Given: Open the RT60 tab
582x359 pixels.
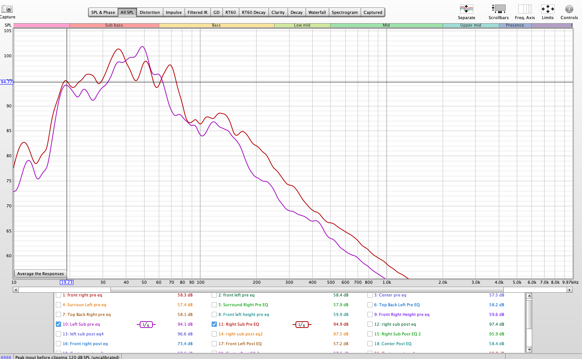Looking at the screenshot, I should [231, 12].
